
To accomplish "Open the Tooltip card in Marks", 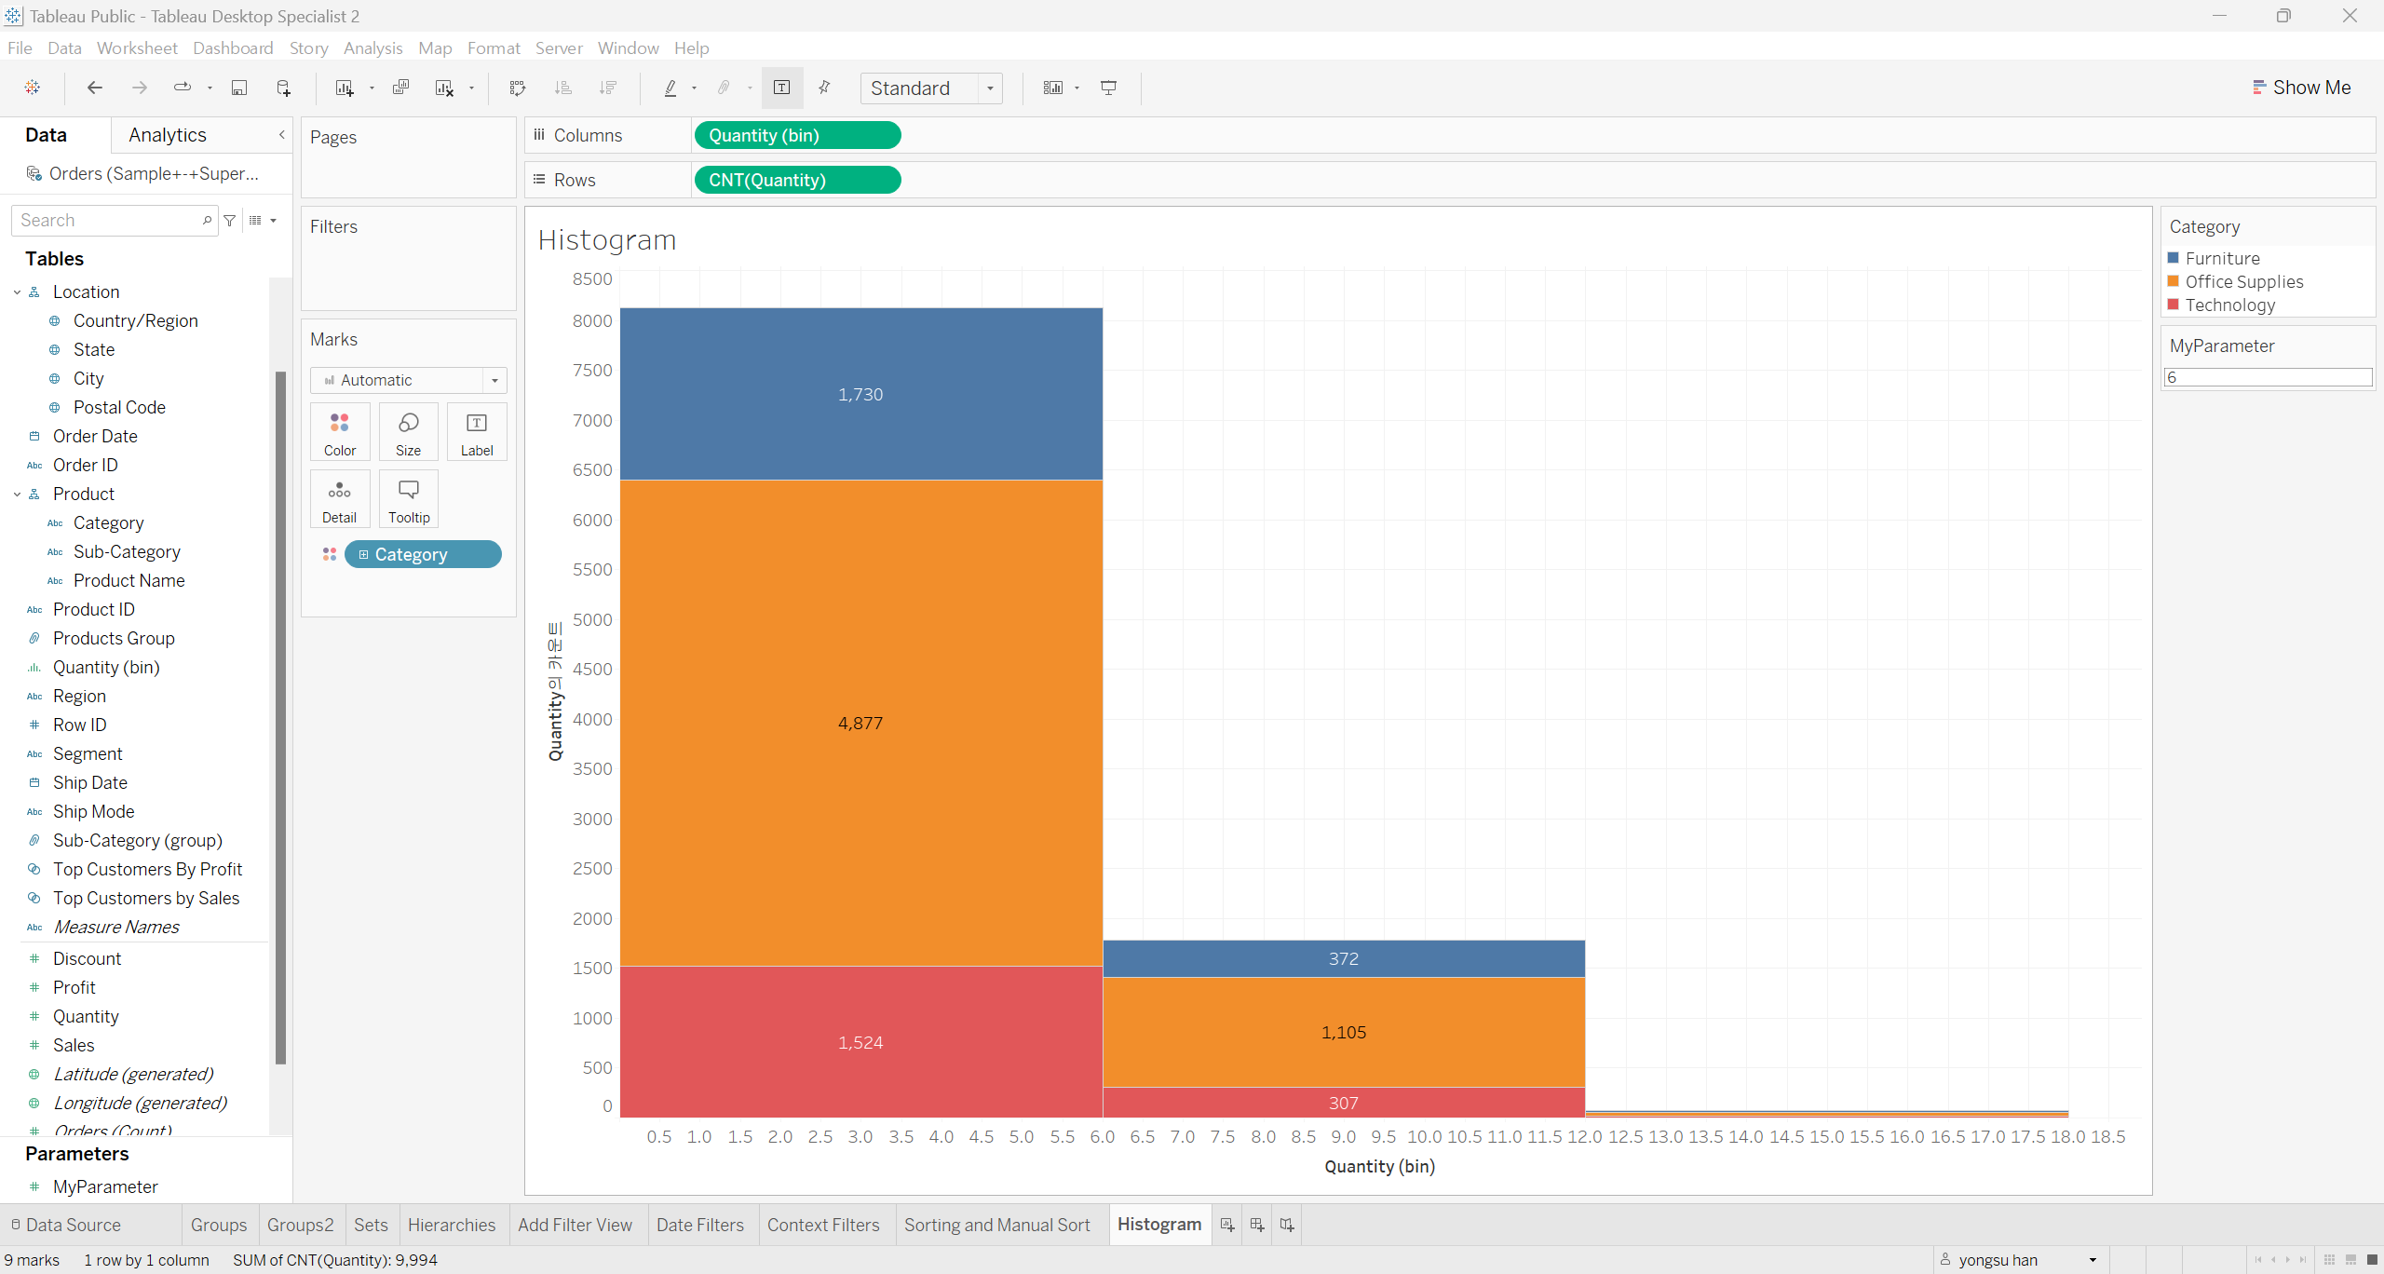I will click(409, 499).
